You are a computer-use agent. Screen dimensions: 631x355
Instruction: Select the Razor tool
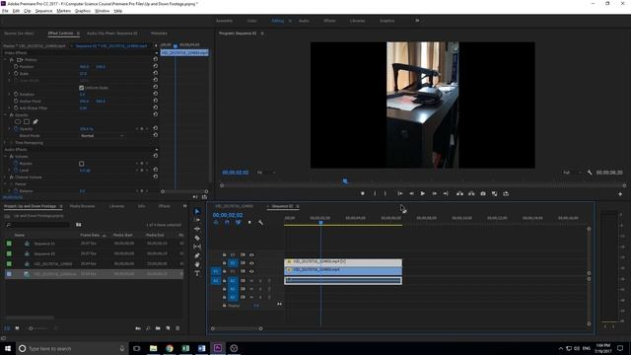pos(197,238)
